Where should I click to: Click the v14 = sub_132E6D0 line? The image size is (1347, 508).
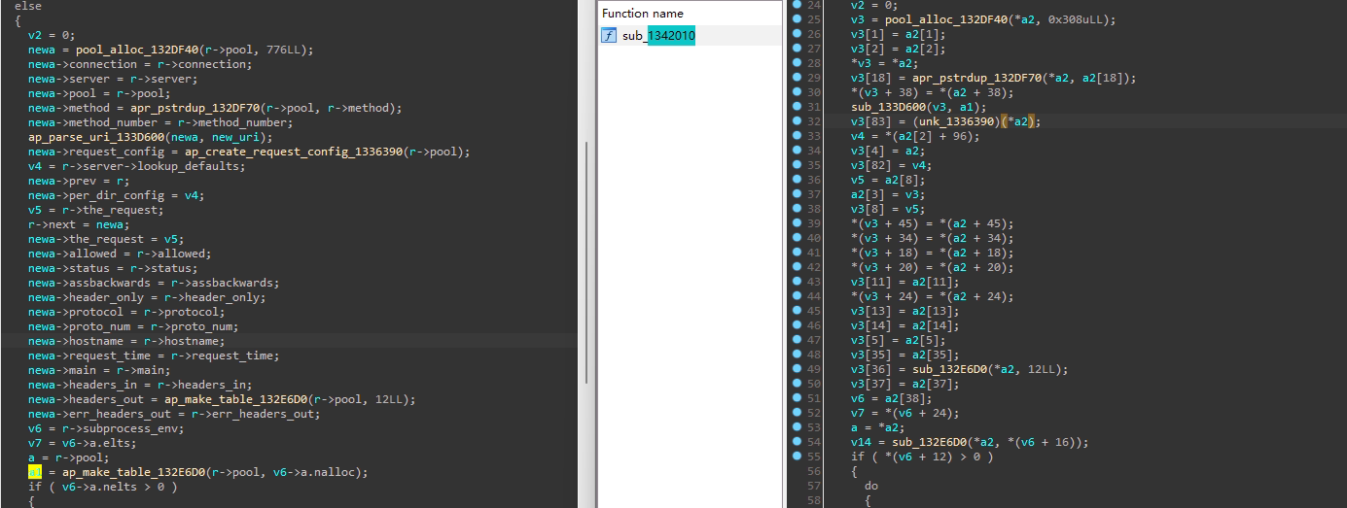click(x=970, y=442)
